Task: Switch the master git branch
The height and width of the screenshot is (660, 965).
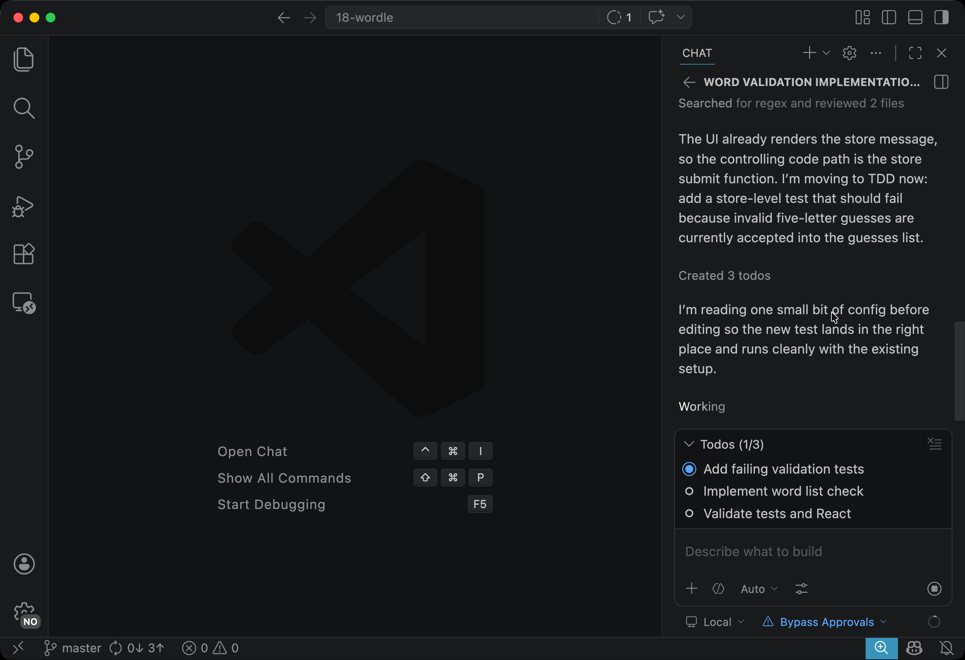Action: 73,648
